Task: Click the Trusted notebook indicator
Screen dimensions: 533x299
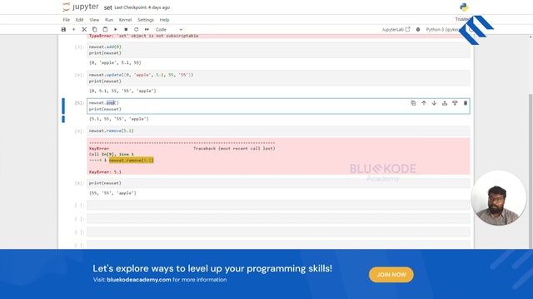Action: [463, 19]
